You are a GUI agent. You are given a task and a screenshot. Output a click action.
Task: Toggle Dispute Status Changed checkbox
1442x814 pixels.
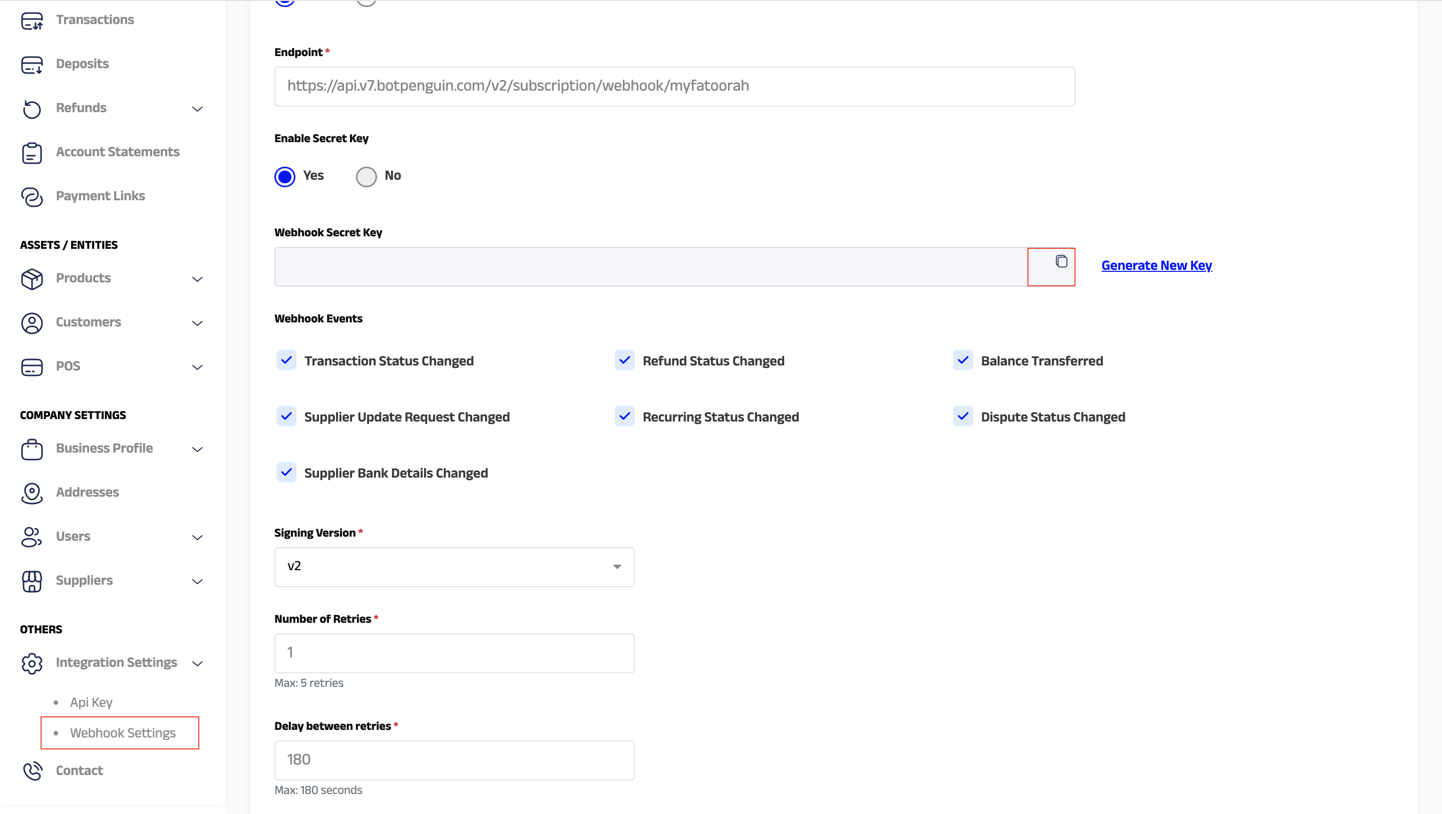coord(963,417)
